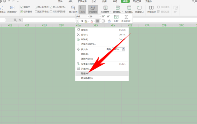Open the name box dropdown arrow
The height and width of the screenshot is (124, 197).
click(5, 20)
